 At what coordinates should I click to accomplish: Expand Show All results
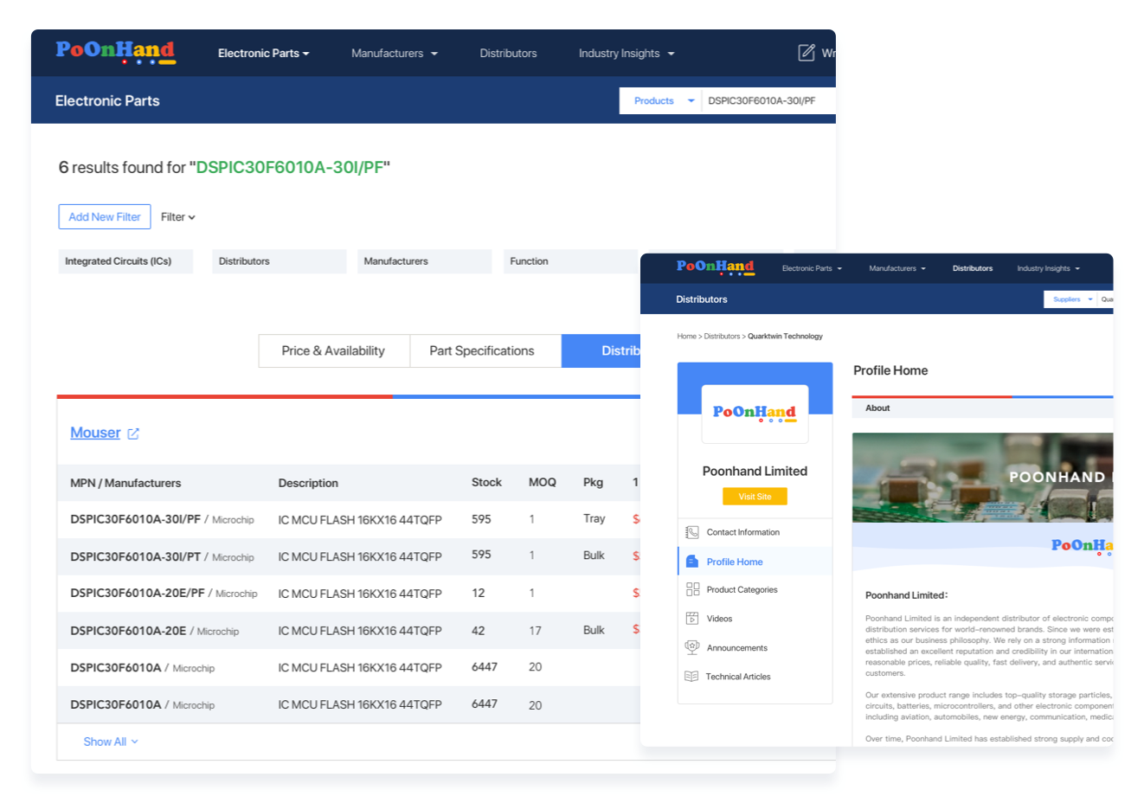(x=111, y=742)
